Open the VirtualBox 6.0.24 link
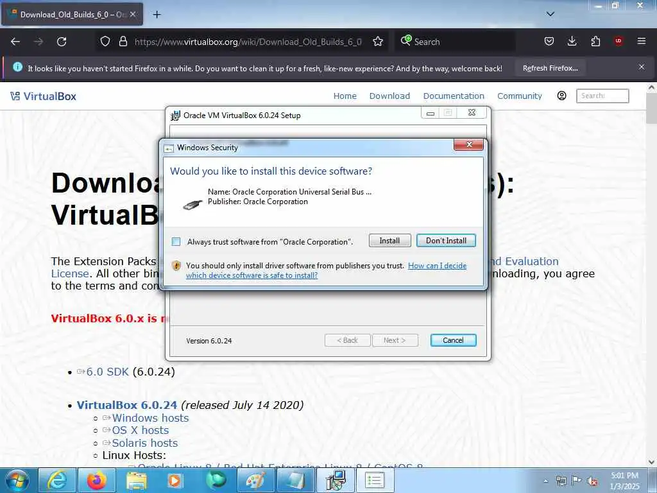The image size is (657, 493). (x=127, y=405)
